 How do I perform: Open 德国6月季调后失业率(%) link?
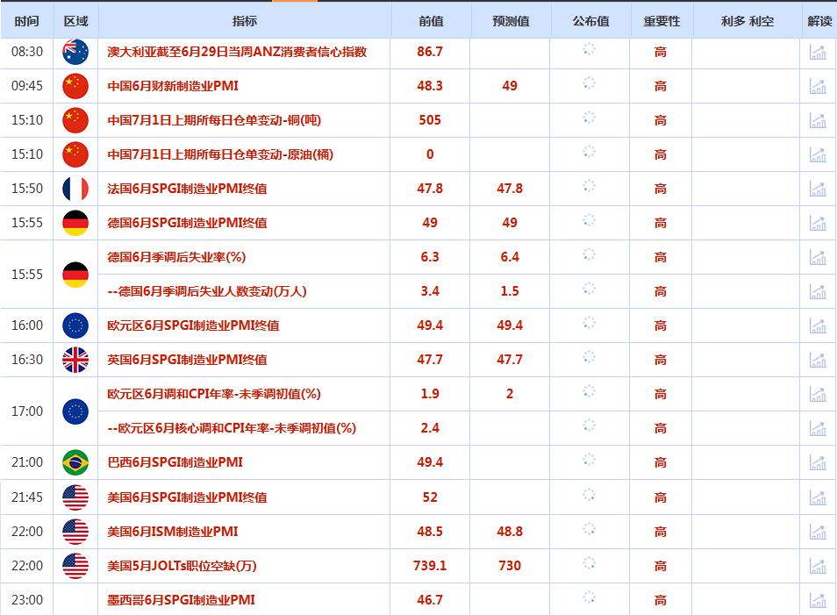[176, 257]
